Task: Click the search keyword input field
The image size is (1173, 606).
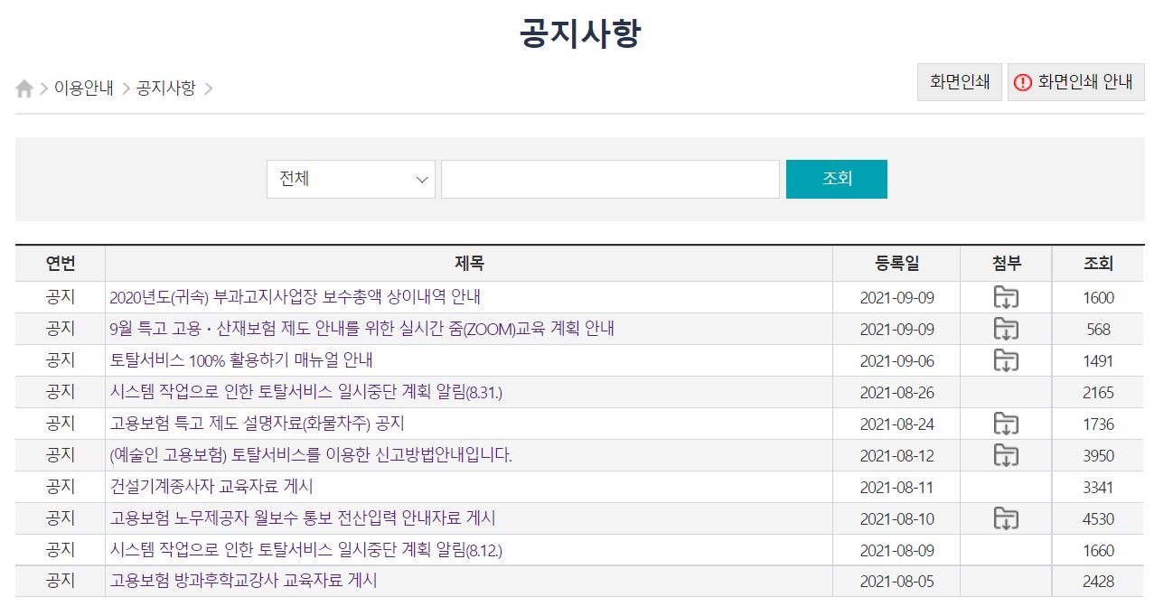Action: pos(610,179)
